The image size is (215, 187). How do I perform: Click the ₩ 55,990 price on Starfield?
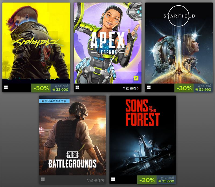click(203, 90)
